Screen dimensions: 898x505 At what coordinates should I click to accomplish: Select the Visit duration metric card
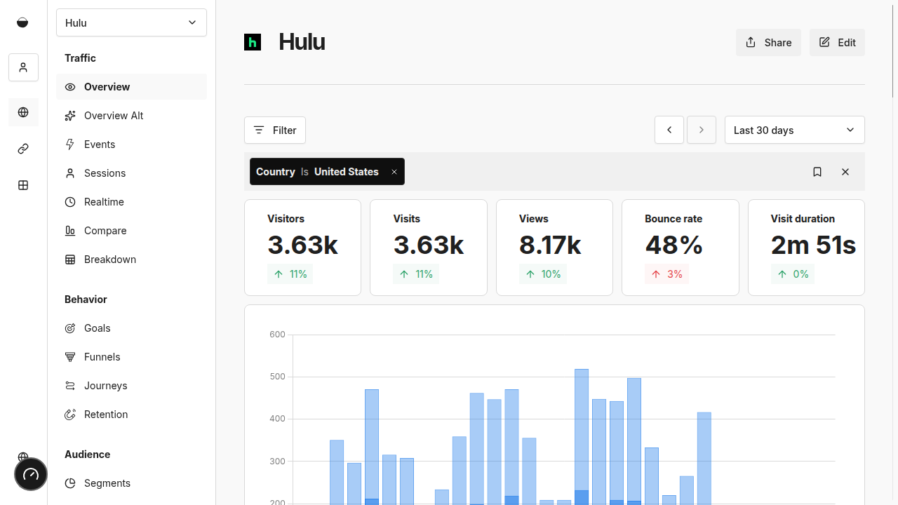coord(806,248)
